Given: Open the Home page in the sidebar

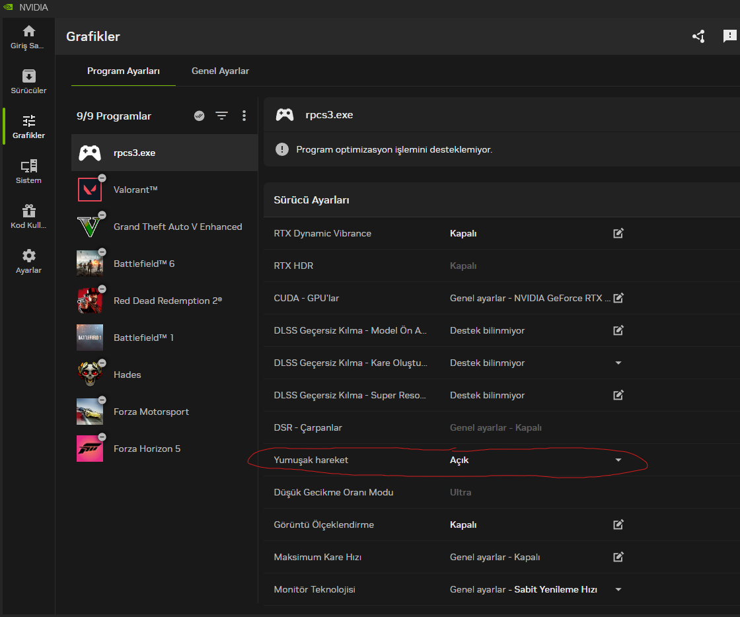Looking at the screenshot, I should coord(29,36).
